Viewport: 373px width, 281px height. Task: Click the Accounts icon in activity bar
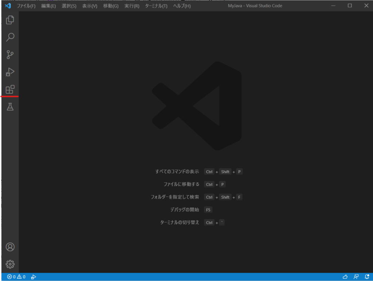point(10,247)
